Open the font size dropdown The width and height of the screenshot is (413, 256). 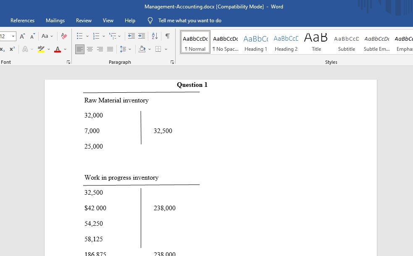coord(13,36)
